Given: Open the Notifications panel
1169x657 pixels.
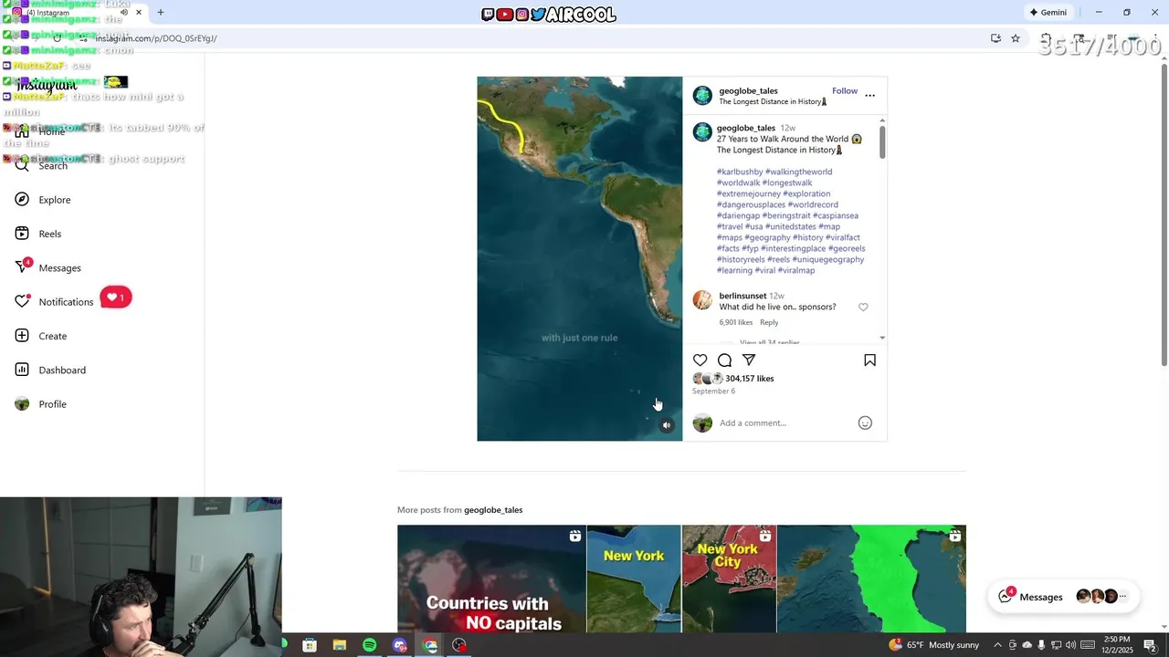Looking at the screenshot, I should coord(55,301).
